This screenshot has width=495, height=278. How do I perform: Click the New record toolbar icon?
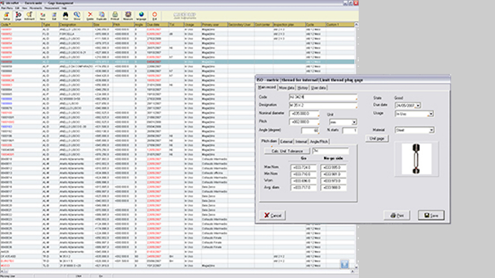coord(42,16)
